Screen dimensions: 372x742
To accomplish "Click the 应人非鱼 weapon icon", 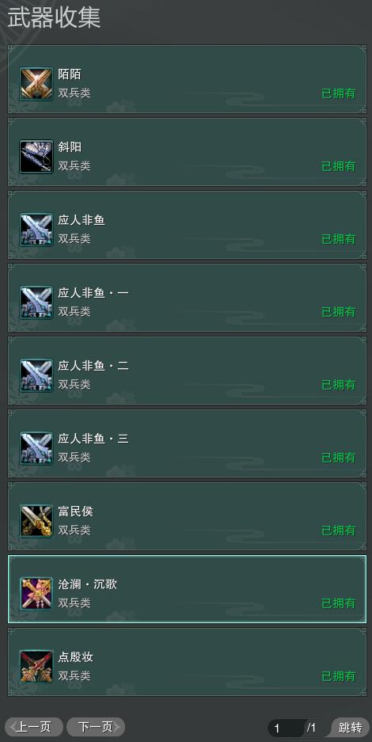I will (x=36, y=230).
